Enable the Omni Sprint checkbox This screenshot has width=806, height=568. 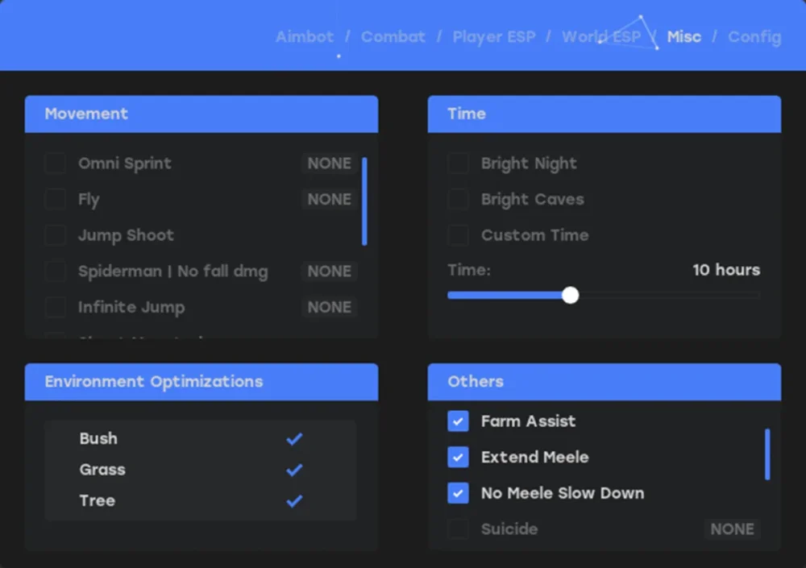click(x=55, y=164)
